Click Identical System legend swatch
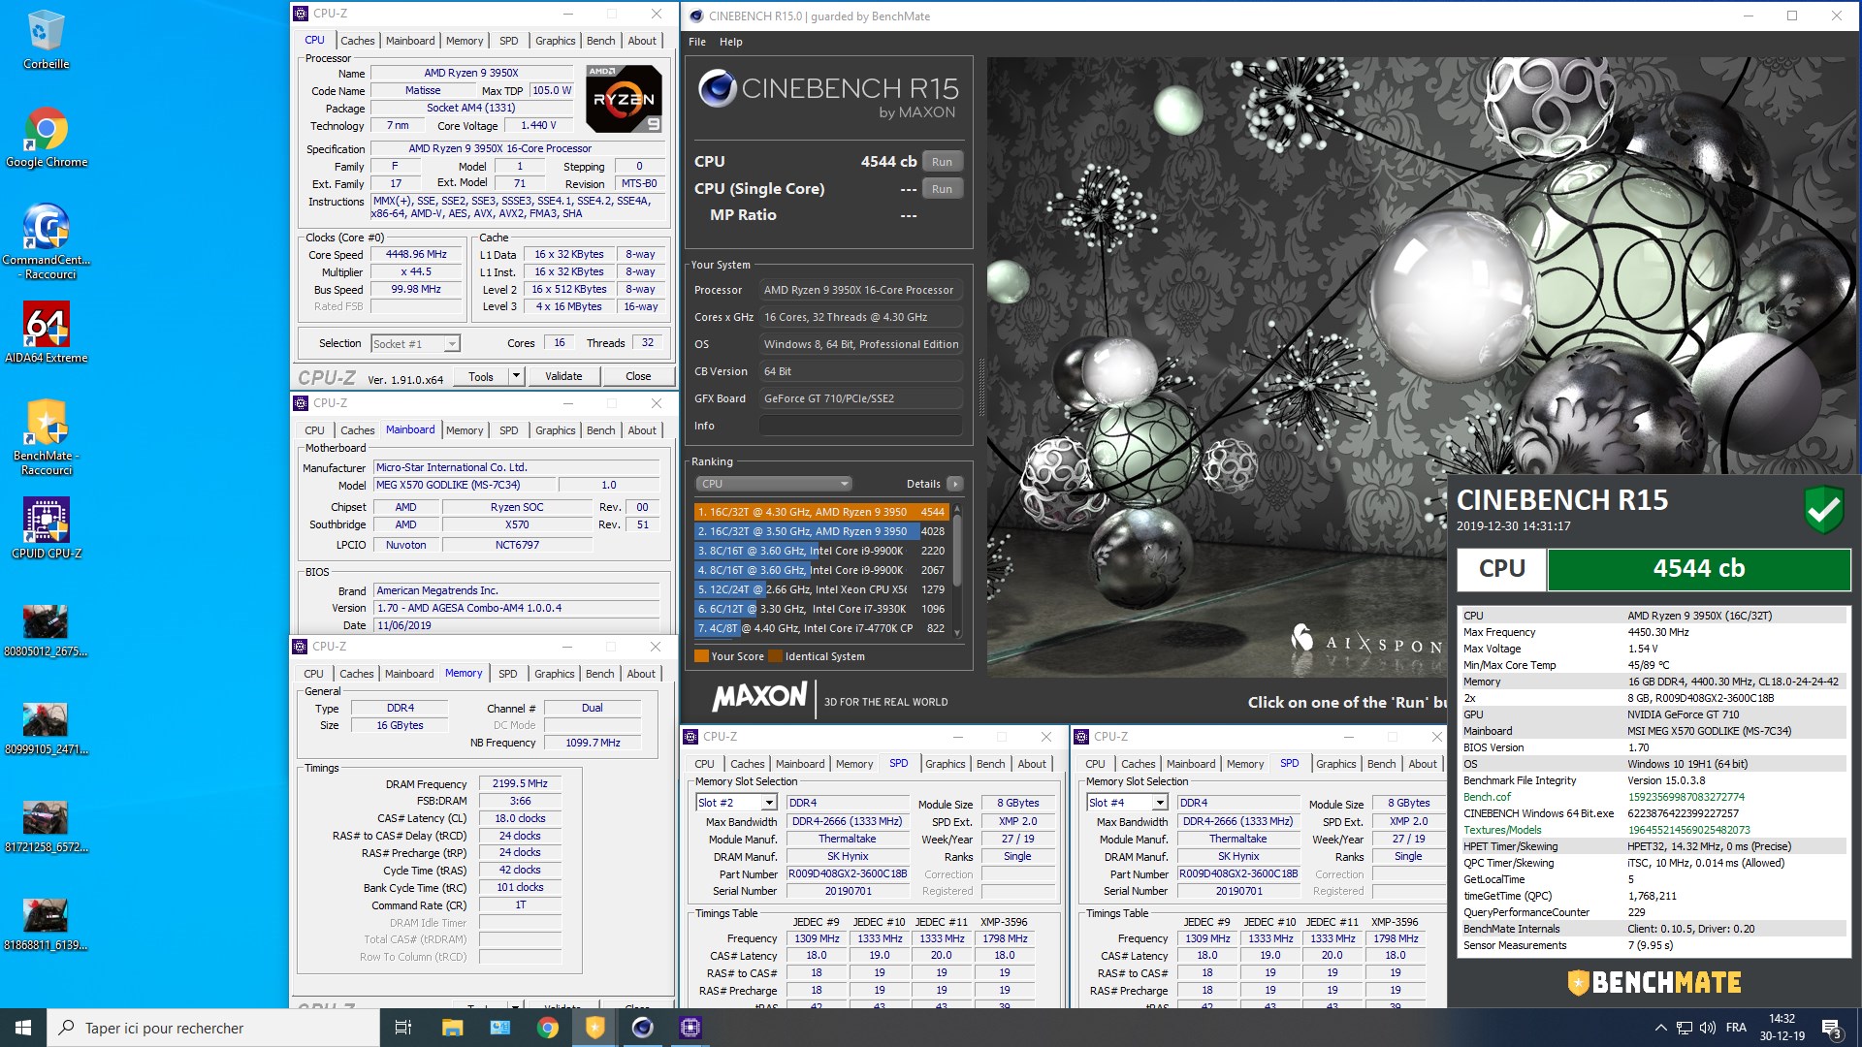 (x=775, y=656)
